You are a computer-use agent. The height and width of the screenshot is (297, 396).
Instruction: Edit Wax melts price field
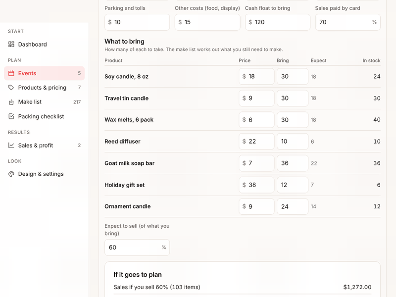click(256, 120)
